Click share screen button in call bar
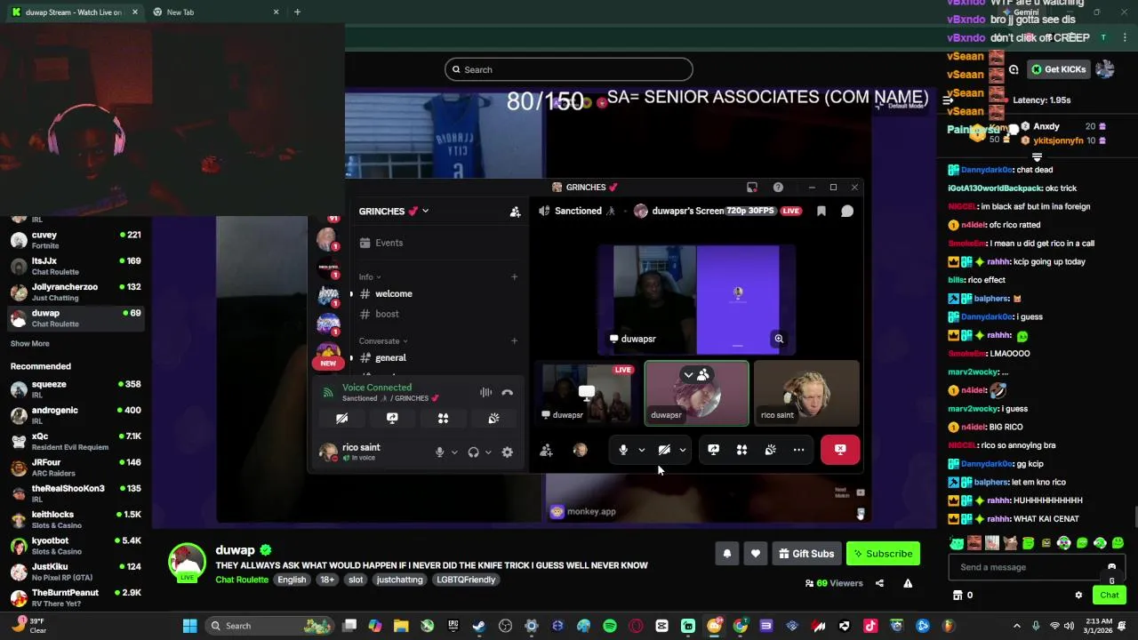Image resolution: width=1138 pixels, height=640 pixels. 713,450
